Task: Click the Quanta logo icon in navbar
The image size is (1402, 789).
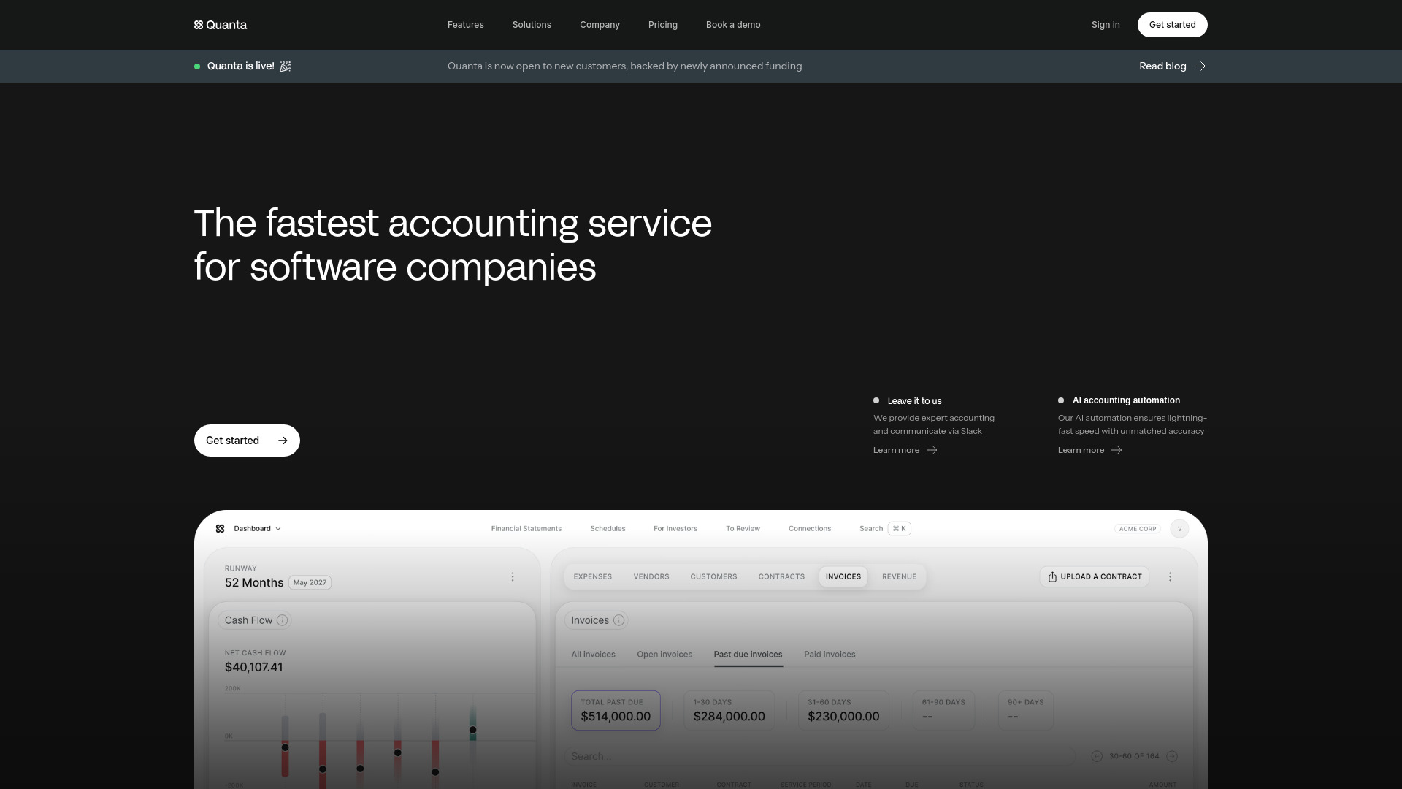Action: [x=199, y=24]
